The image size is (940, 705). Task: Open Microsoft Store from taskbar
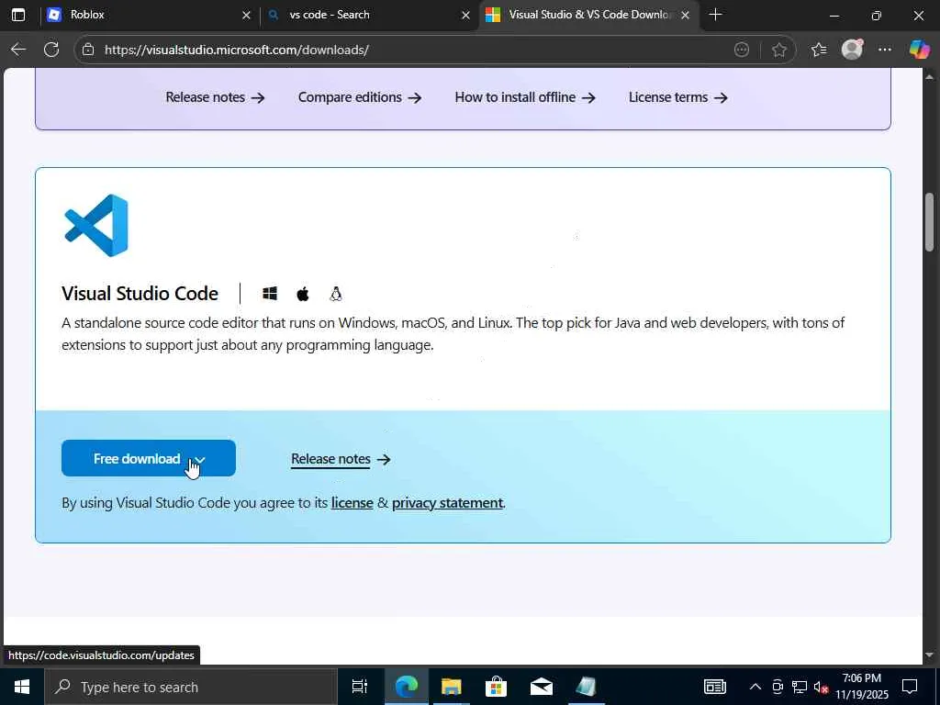tap(496, 687)
